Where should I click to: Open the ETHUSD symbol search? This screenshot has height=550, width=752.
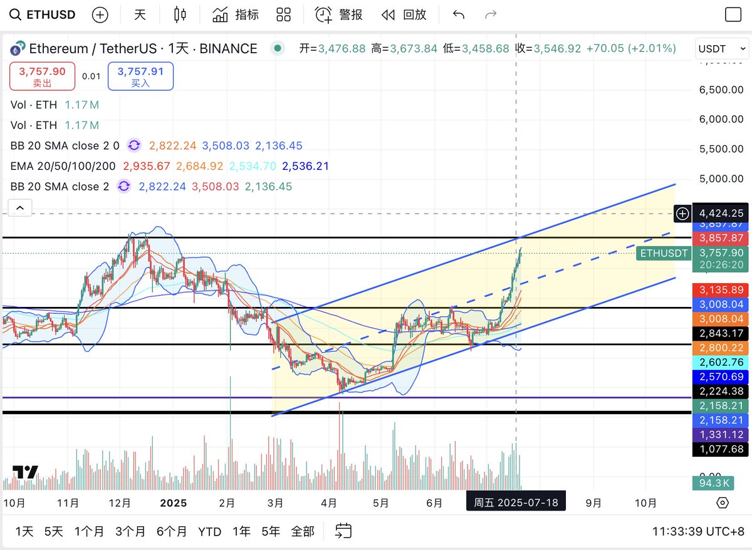pos(44,15)
